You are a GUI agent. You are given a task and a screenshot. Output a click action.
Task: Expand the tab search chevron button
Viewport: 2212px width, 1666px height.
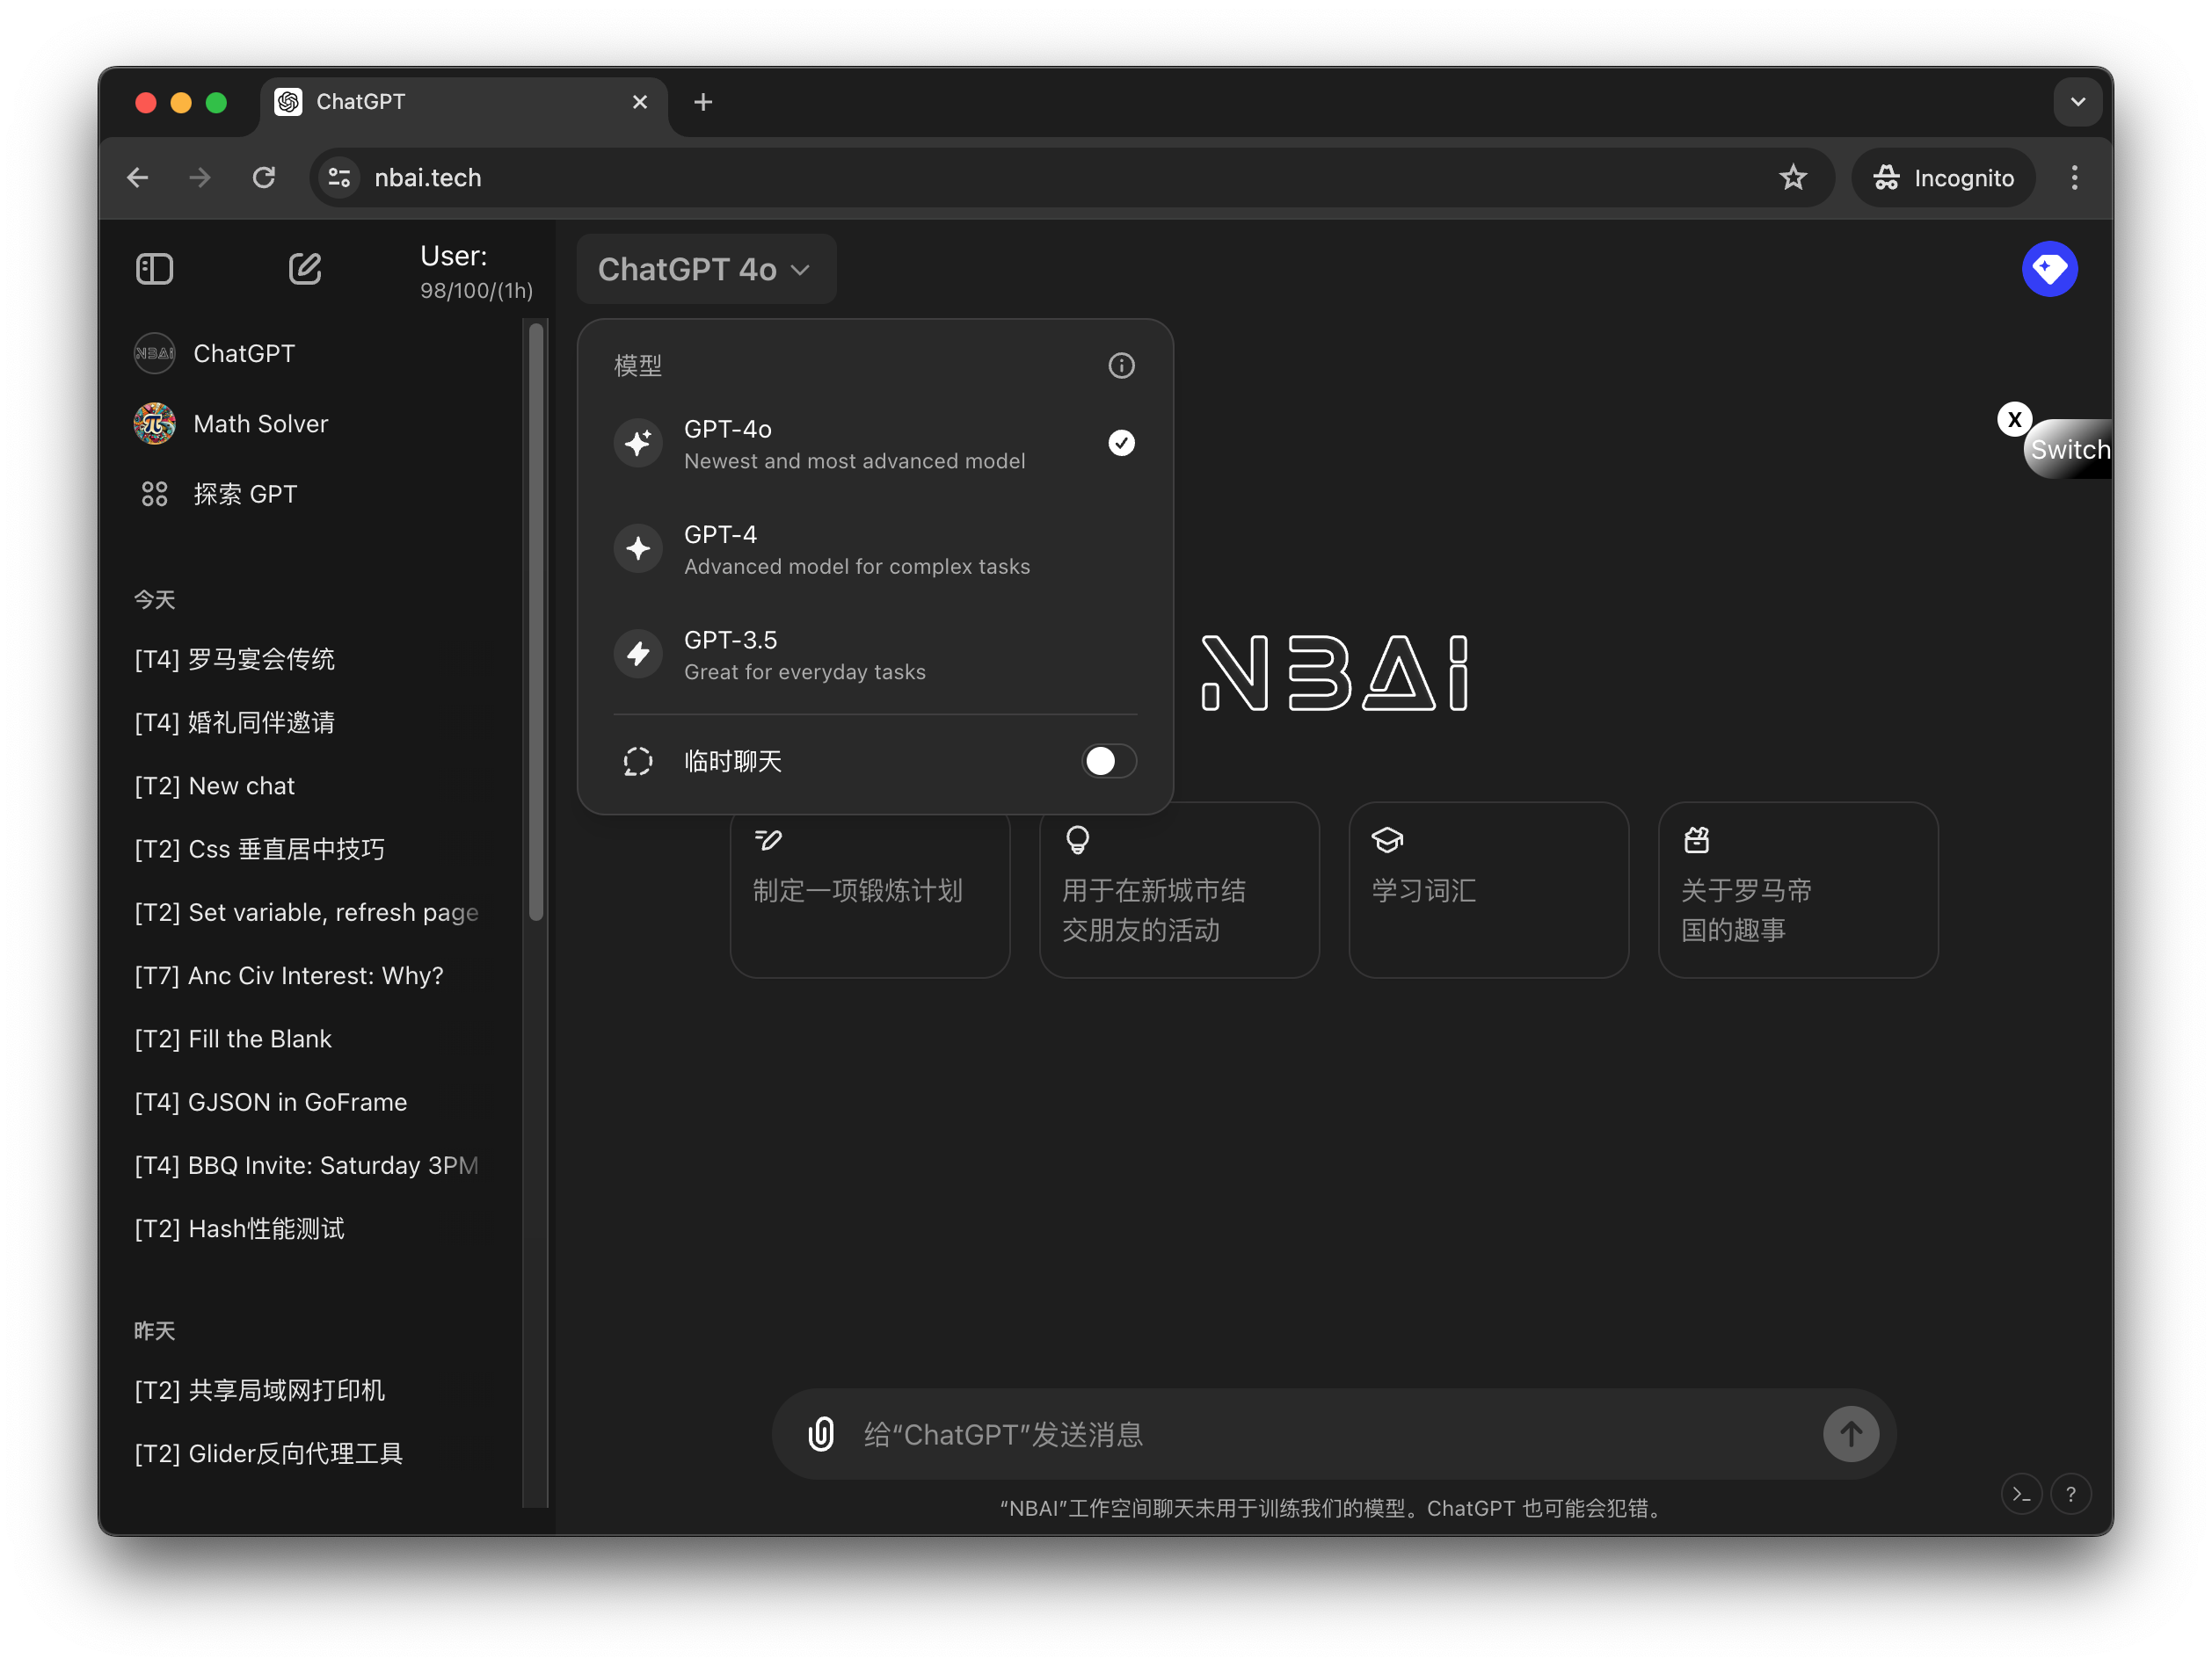coord(2077,102)
